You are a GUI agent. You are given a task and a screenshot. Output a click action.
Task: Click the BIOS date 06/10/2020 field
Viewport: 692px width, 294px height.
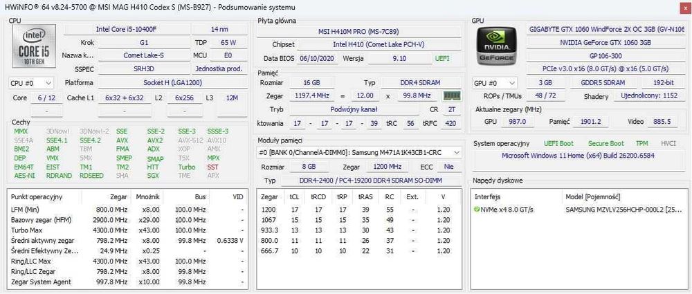(318, 58)
